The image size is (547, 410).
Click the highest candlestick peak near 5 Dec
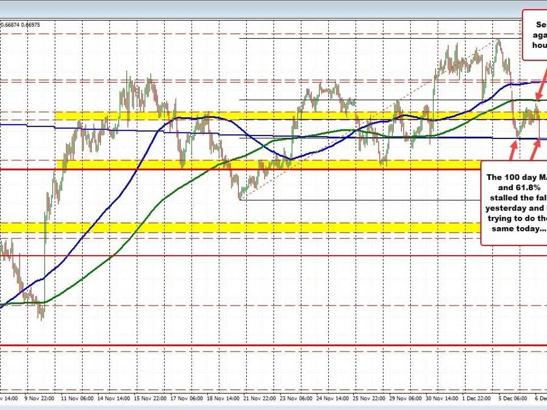coord(498,41)
